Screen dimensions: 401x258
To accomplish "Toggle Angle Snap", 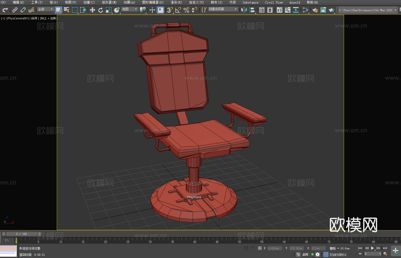I will 178,10.
